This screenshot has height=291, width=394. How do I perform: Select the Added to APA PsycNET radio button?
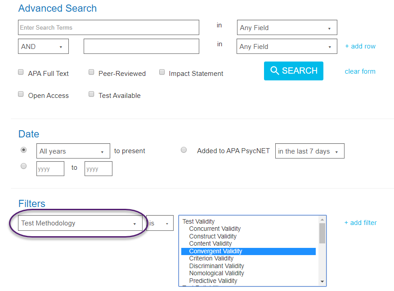coord(184,150)
